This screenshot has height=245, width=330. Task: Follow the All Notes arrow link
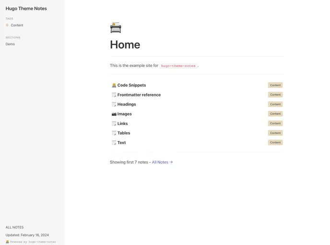pos(162,162)
